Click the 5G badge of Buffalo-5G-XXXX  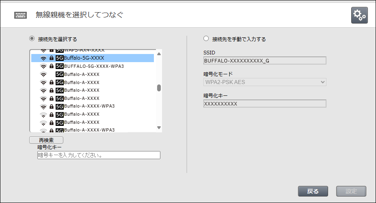(59, 58)
